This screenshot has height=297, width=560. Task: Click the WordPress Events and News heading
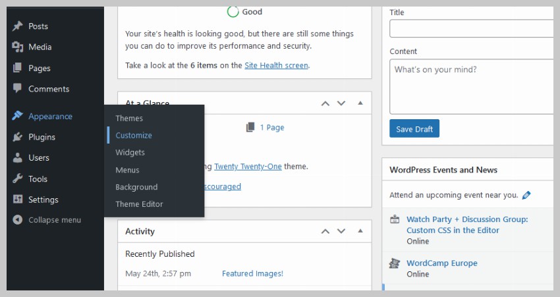pos(443,170)
